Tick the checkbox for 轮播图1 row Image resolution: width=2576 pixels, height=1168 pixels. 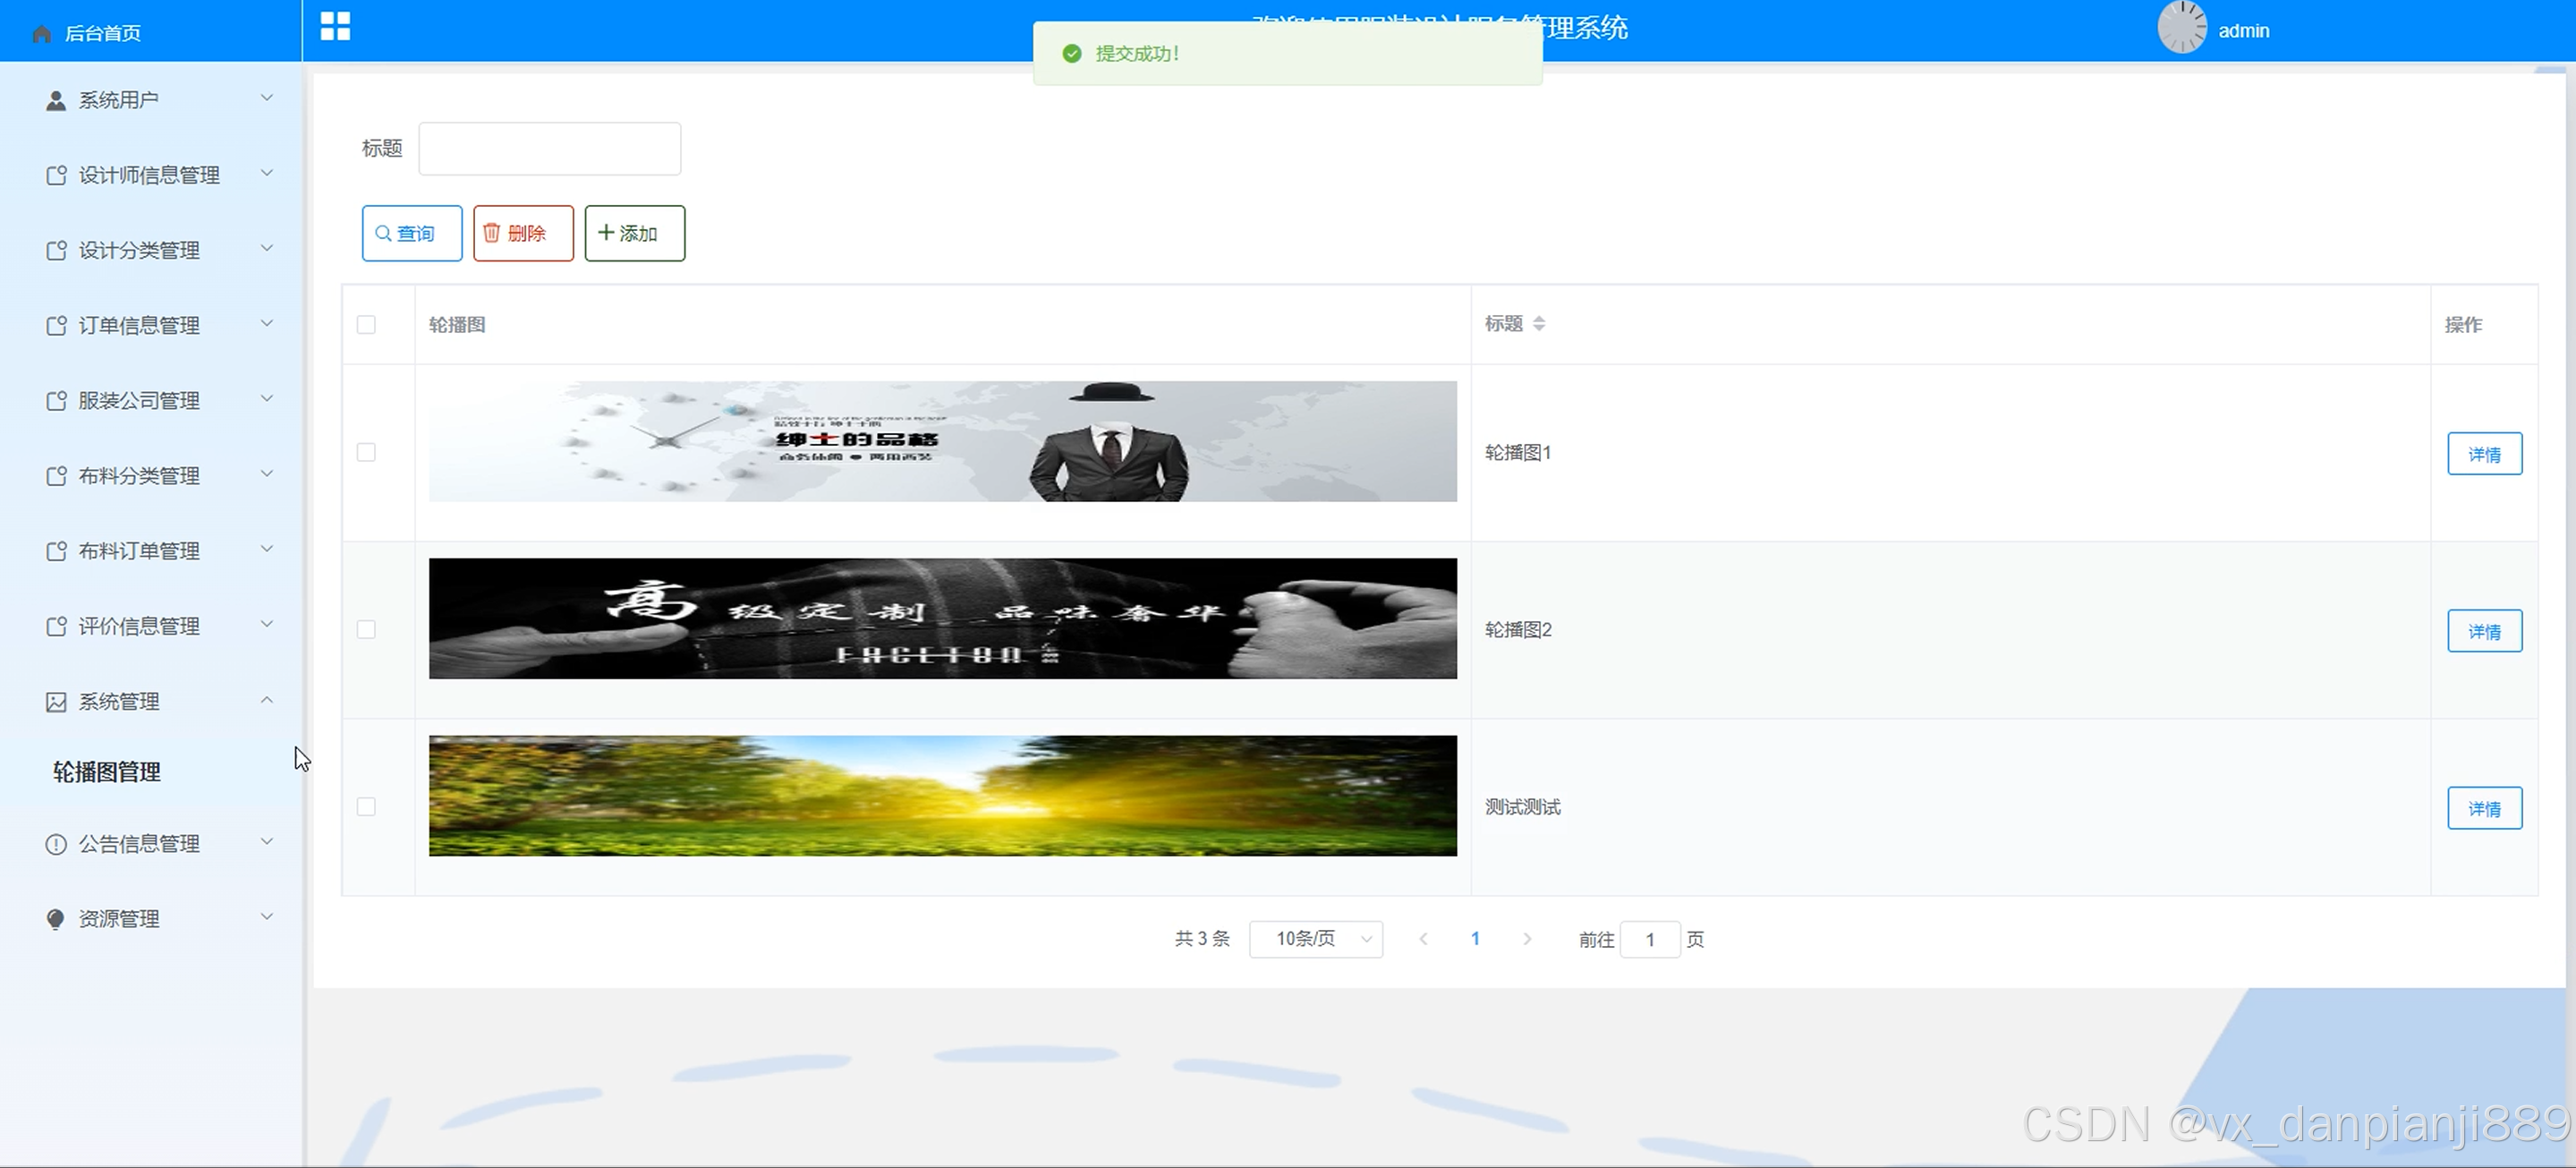pos(366,453)
